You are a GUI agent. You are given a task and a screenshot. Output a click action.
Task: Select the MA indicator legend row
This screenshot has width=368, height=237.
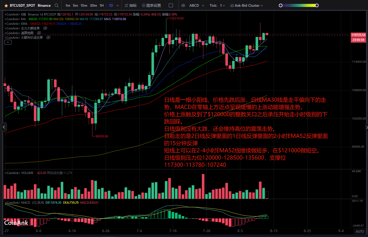point(65,19)
